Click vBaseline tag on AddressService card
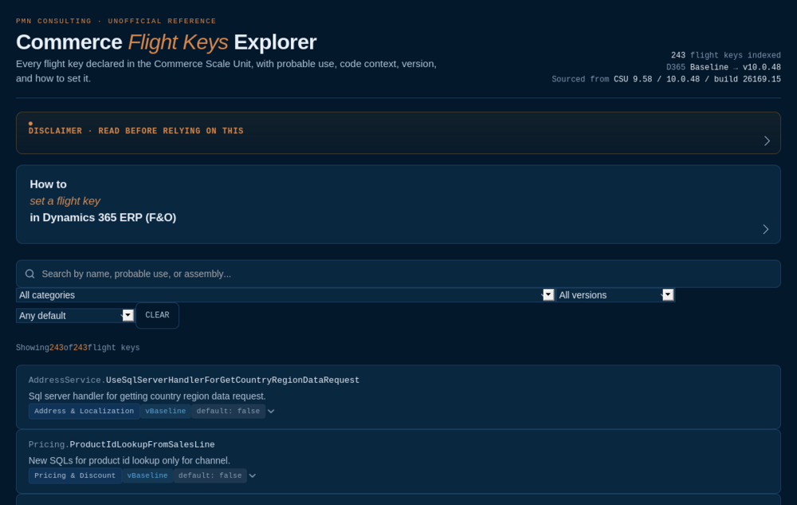Viewport: 797px width, 505px height. 165,411
